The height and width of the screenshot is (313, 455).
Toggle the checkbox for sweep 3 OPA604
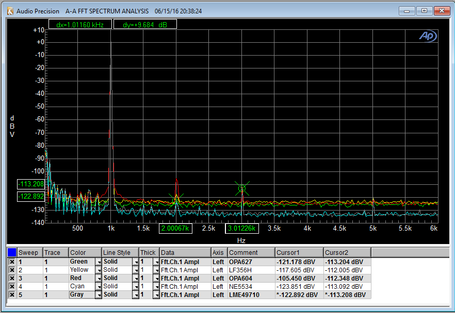coord(11,279)
